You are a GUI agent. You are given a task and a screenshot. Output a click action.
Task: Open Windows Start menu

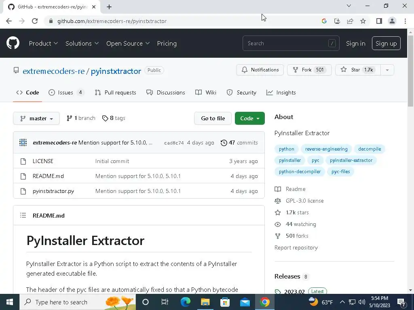click(x=10, y=302)
